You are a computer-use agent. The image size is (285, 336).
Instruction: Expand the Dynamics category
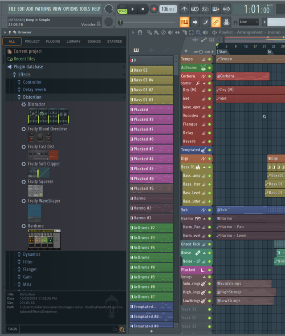click(x=32, y=255)
